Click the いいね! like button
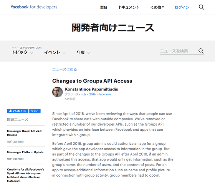The image size is (215, 182). (x=18, y=111)
